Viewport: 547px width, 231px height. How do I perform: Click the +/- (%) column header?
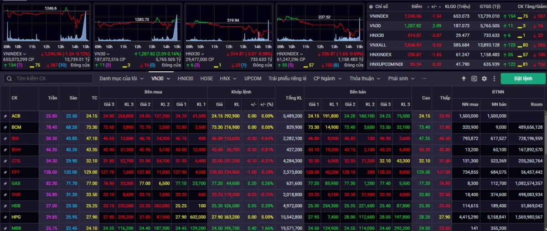pos(266,104)
